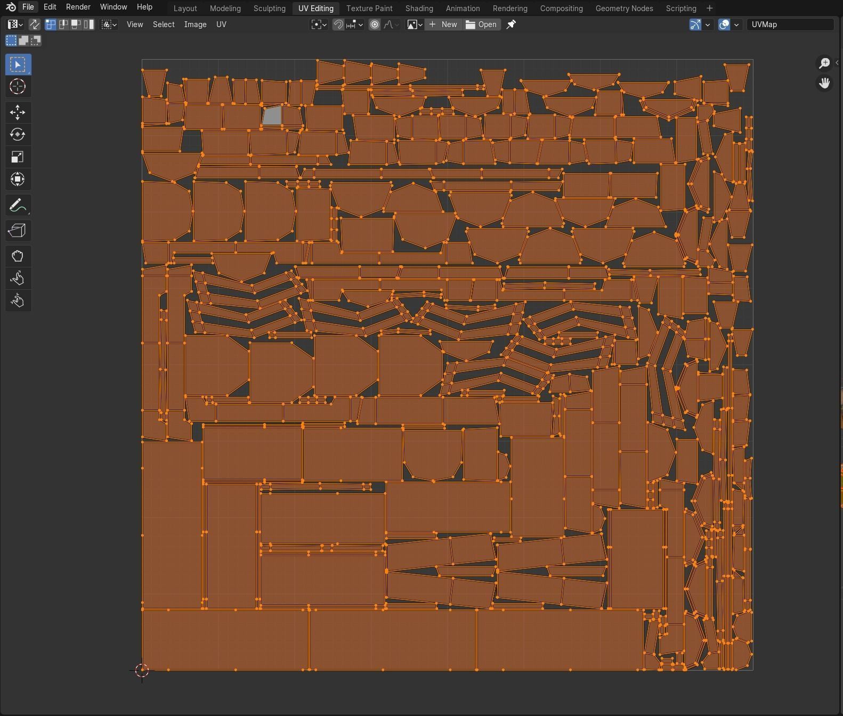Open snapping options dropdown
Screen dimensions: 843x716
tap(354, 25)
